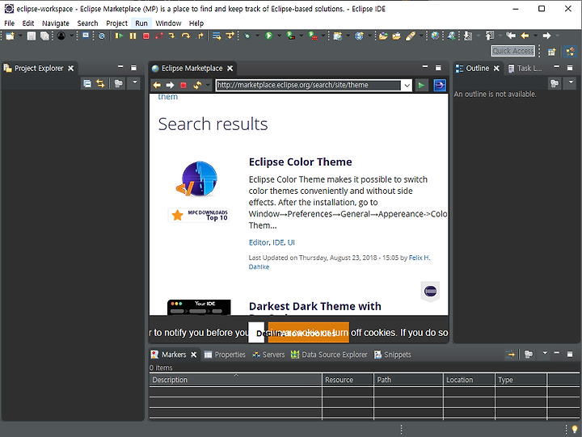This screenshot has height=437, width=582.
Task: Click the Quick Access search field
Action: 513,51
